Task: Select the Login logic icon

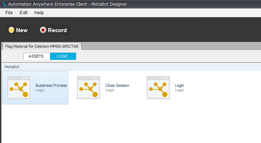Action: (158, 88)
